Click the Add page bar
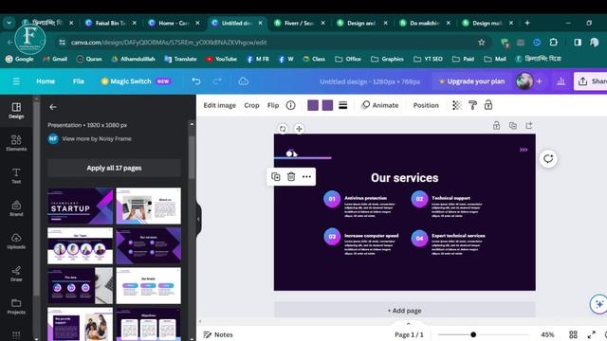Viewport: 607px width, 341px height. pyautogui.click(x=405, y=311)
